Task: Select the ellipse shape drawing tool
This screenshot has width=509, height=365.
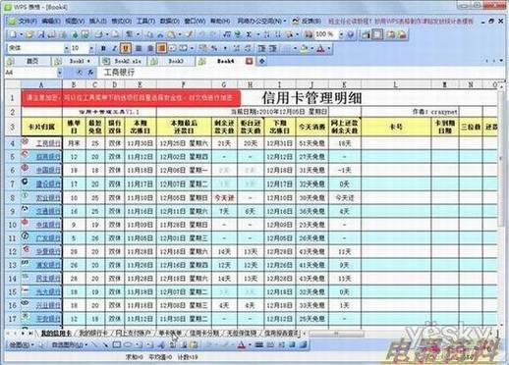Action: (x=128, y=344)
